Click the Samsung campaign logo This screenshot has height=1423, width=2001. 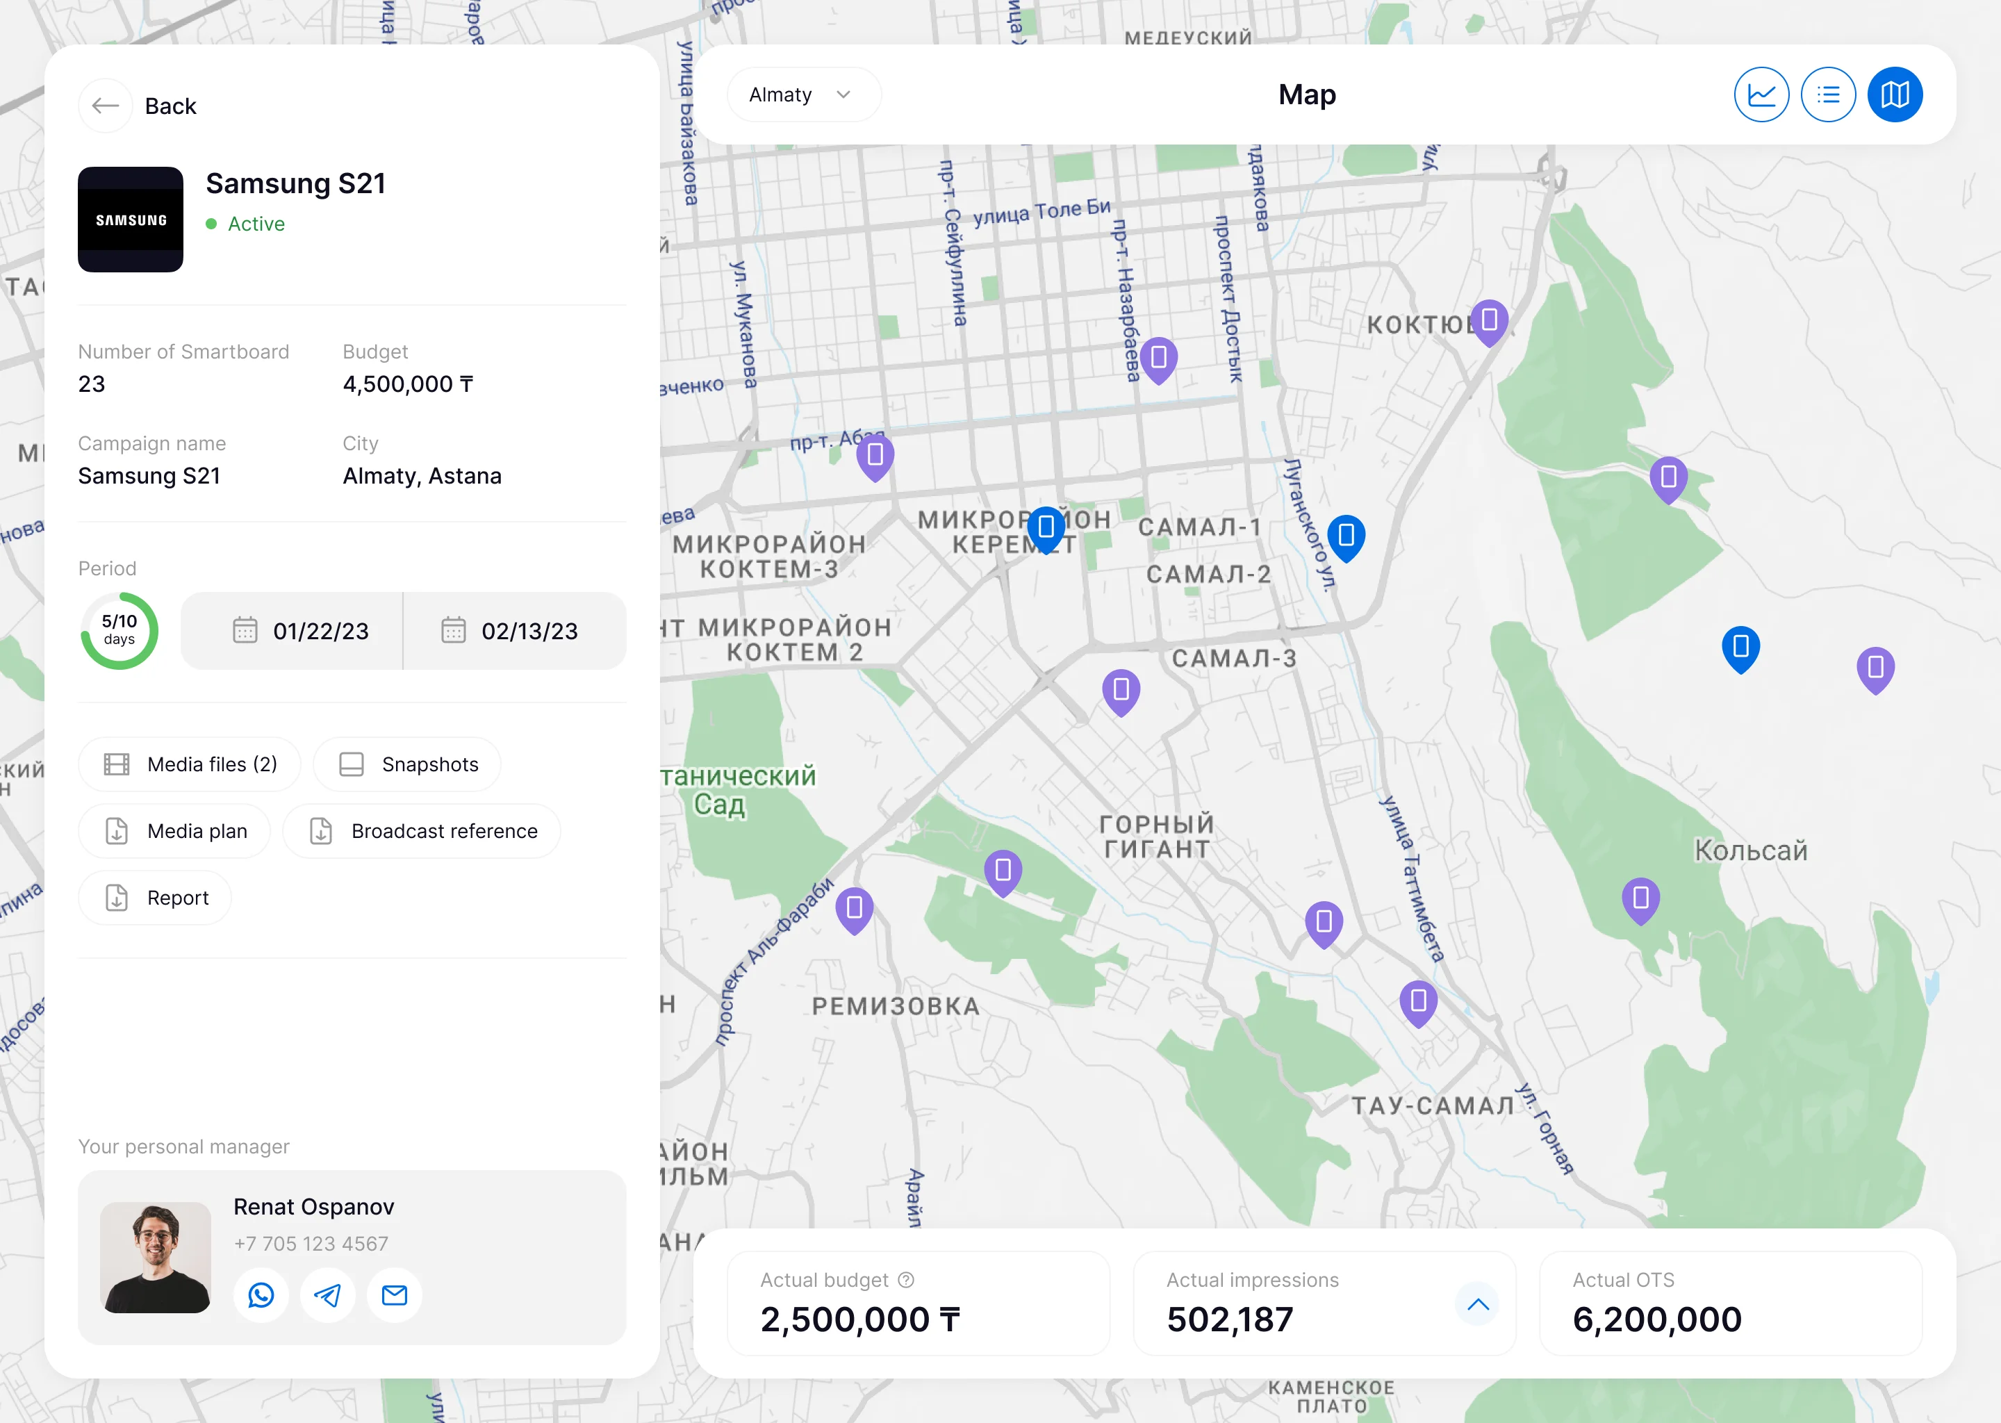pyautogui.click(x=131, y=219)
